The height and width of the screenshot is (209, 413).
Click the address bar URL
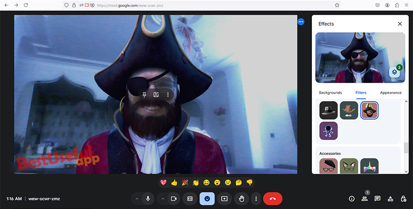(x=130, y=5)
